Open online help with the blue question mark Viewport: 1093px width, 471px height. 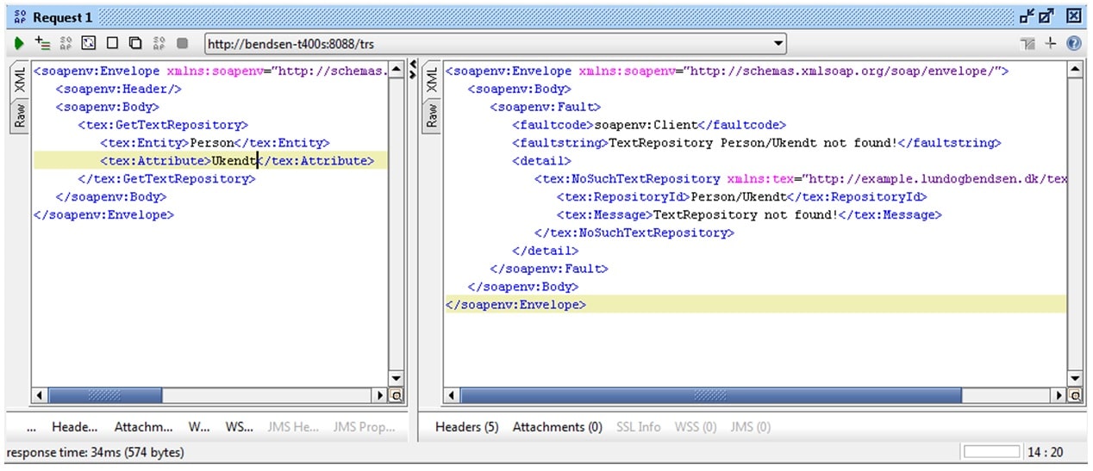1073,43
